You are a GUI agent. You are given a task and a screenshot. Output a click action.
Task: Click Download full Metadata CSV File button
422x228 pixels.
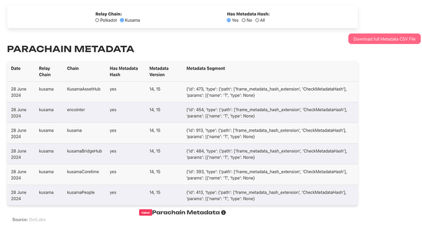[x=384, y=39]
